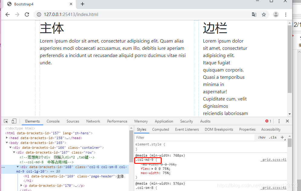Open Chrome three-dot menu
301x191 pixels.
286,14
